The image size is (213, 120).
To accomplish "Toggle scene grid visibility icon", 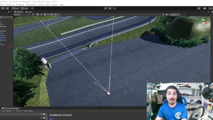I will (56, 15).
